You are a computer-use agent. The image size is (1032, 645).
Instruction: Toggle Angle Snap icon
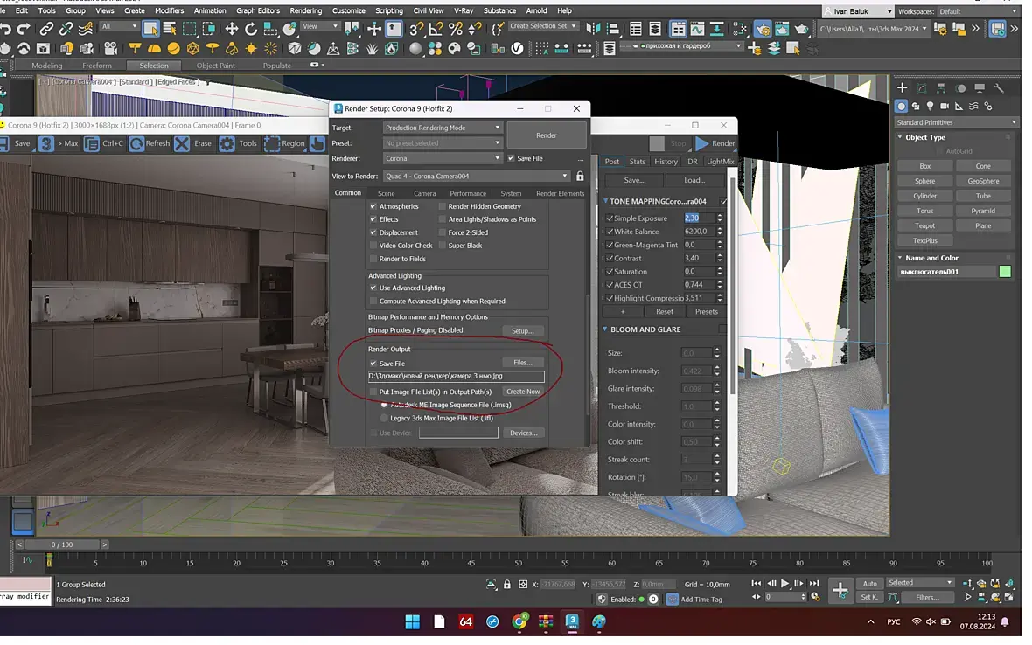coord(436,29)
